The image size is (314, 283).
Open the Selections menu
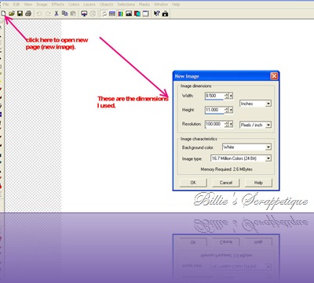coord(126,4)
